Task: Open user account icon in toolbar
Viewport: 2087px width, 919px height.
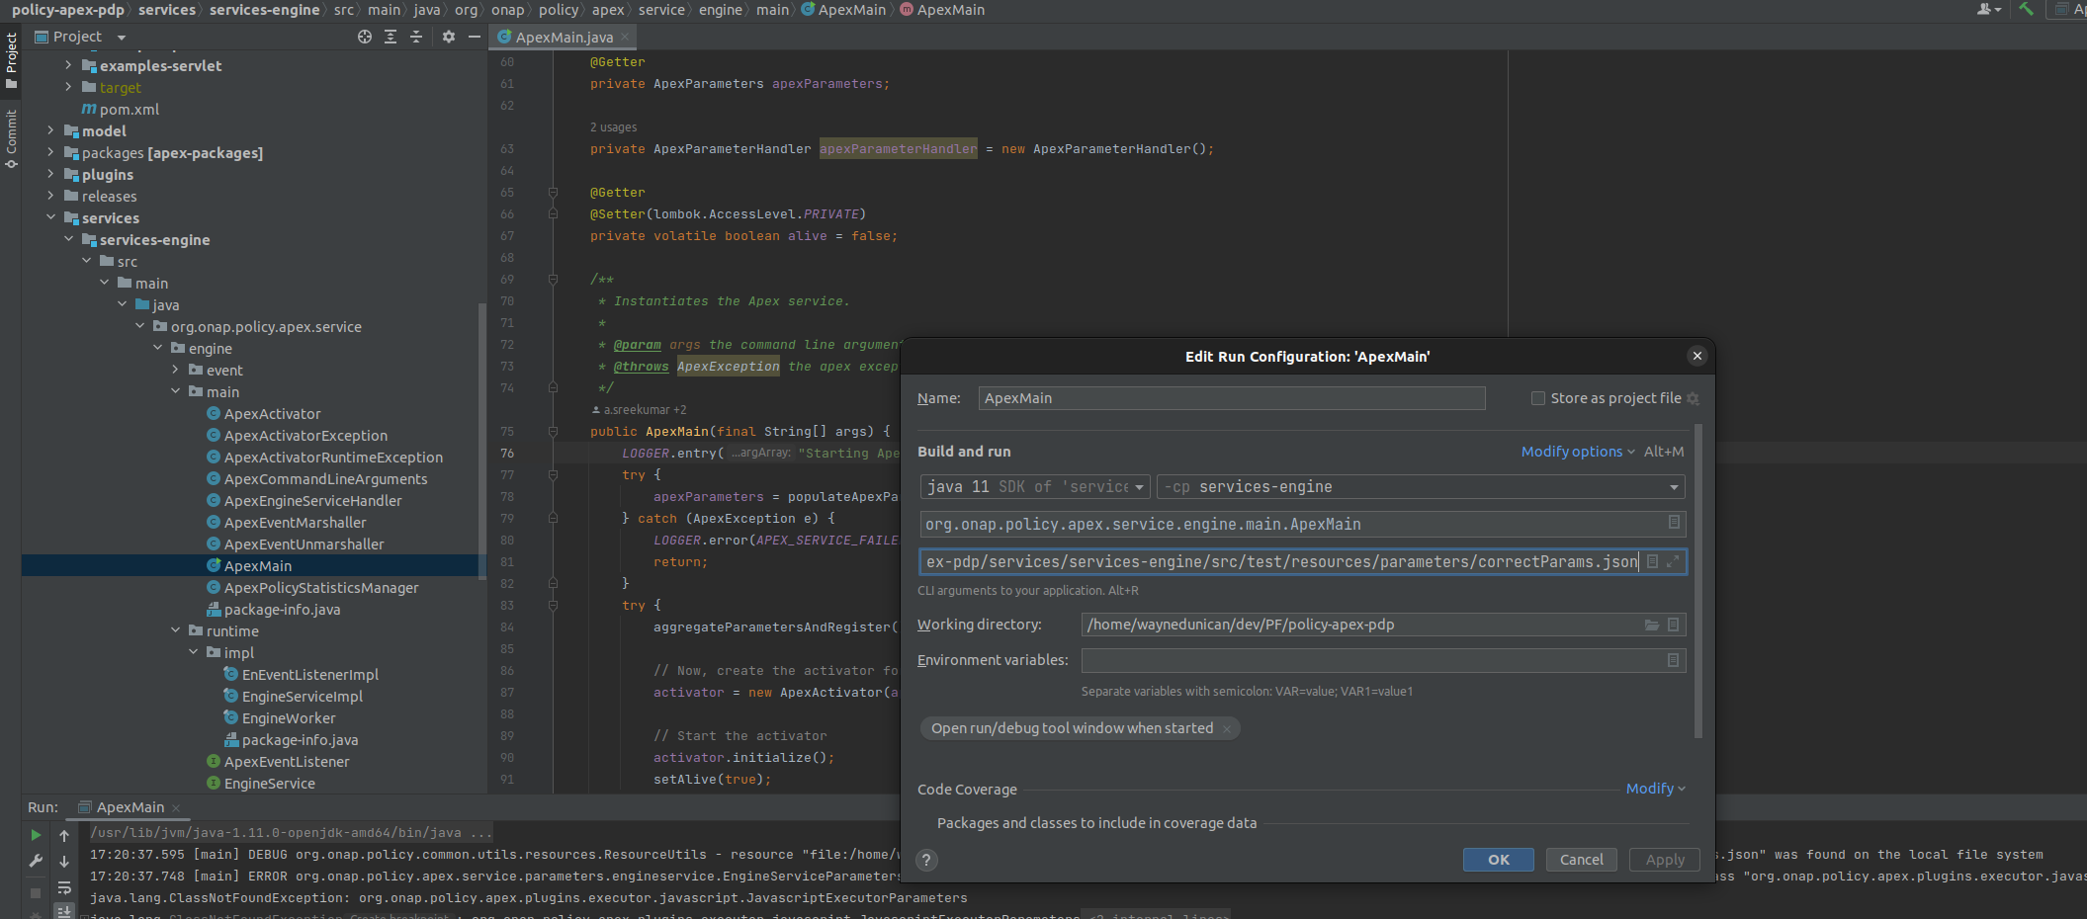Action: coord(1988,9)
